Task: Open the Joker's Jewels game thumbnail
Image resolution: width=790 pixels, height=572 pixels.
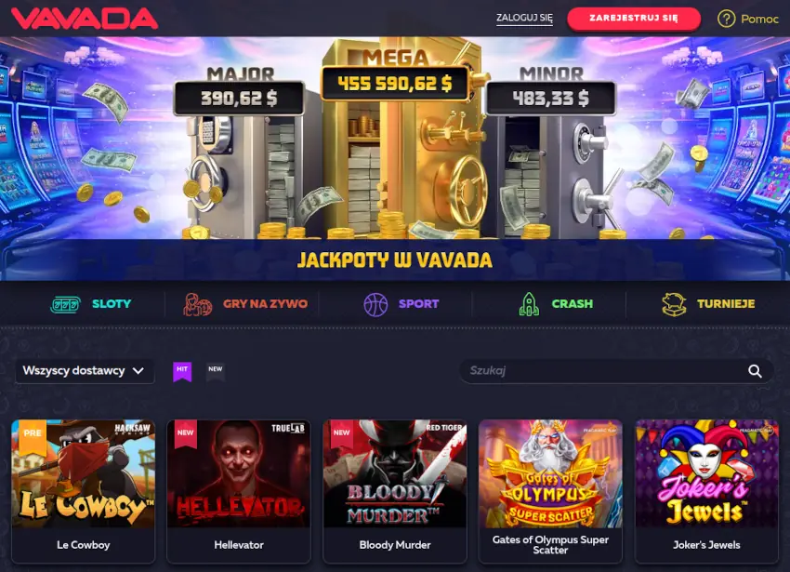Action: point(706,491)
